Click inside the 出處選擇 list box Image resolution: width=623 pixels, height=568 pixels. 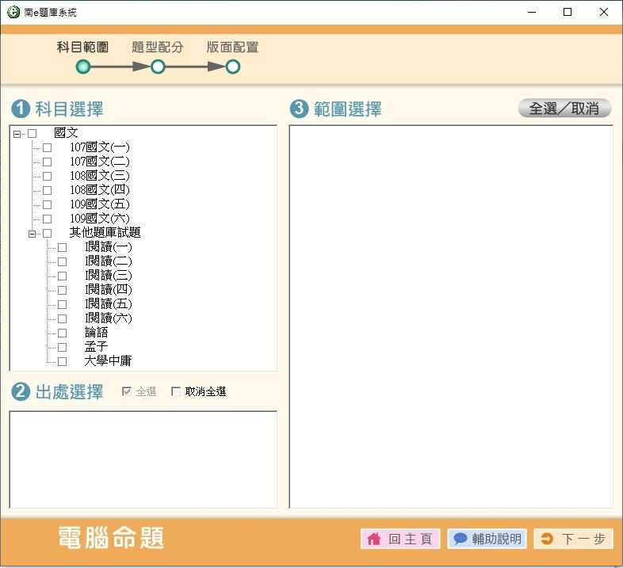(x=143, y=459)
